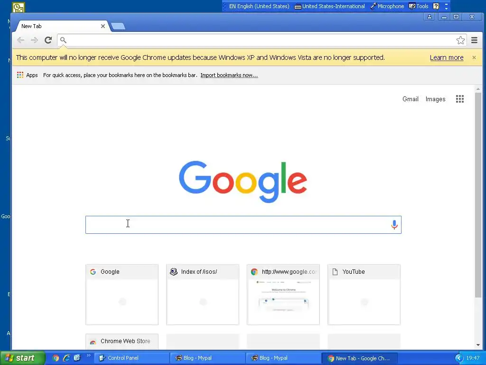Open the Chrome user profile button
486x365 pixels.
[x=429, y=17]
